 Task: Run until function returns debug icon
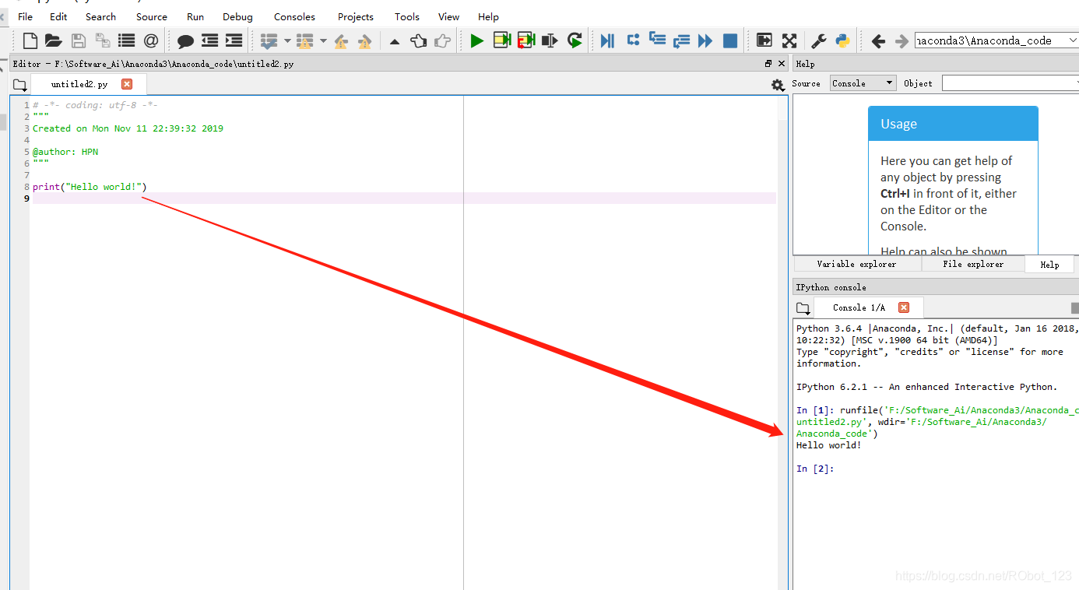(x=681, y=40)
